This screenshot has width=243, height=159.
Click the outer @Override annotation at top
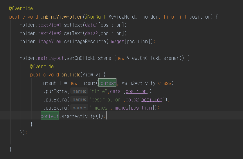(x=21, y=8)
